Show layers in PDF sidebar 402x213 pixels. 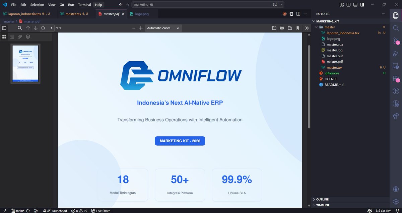[28, 37]
